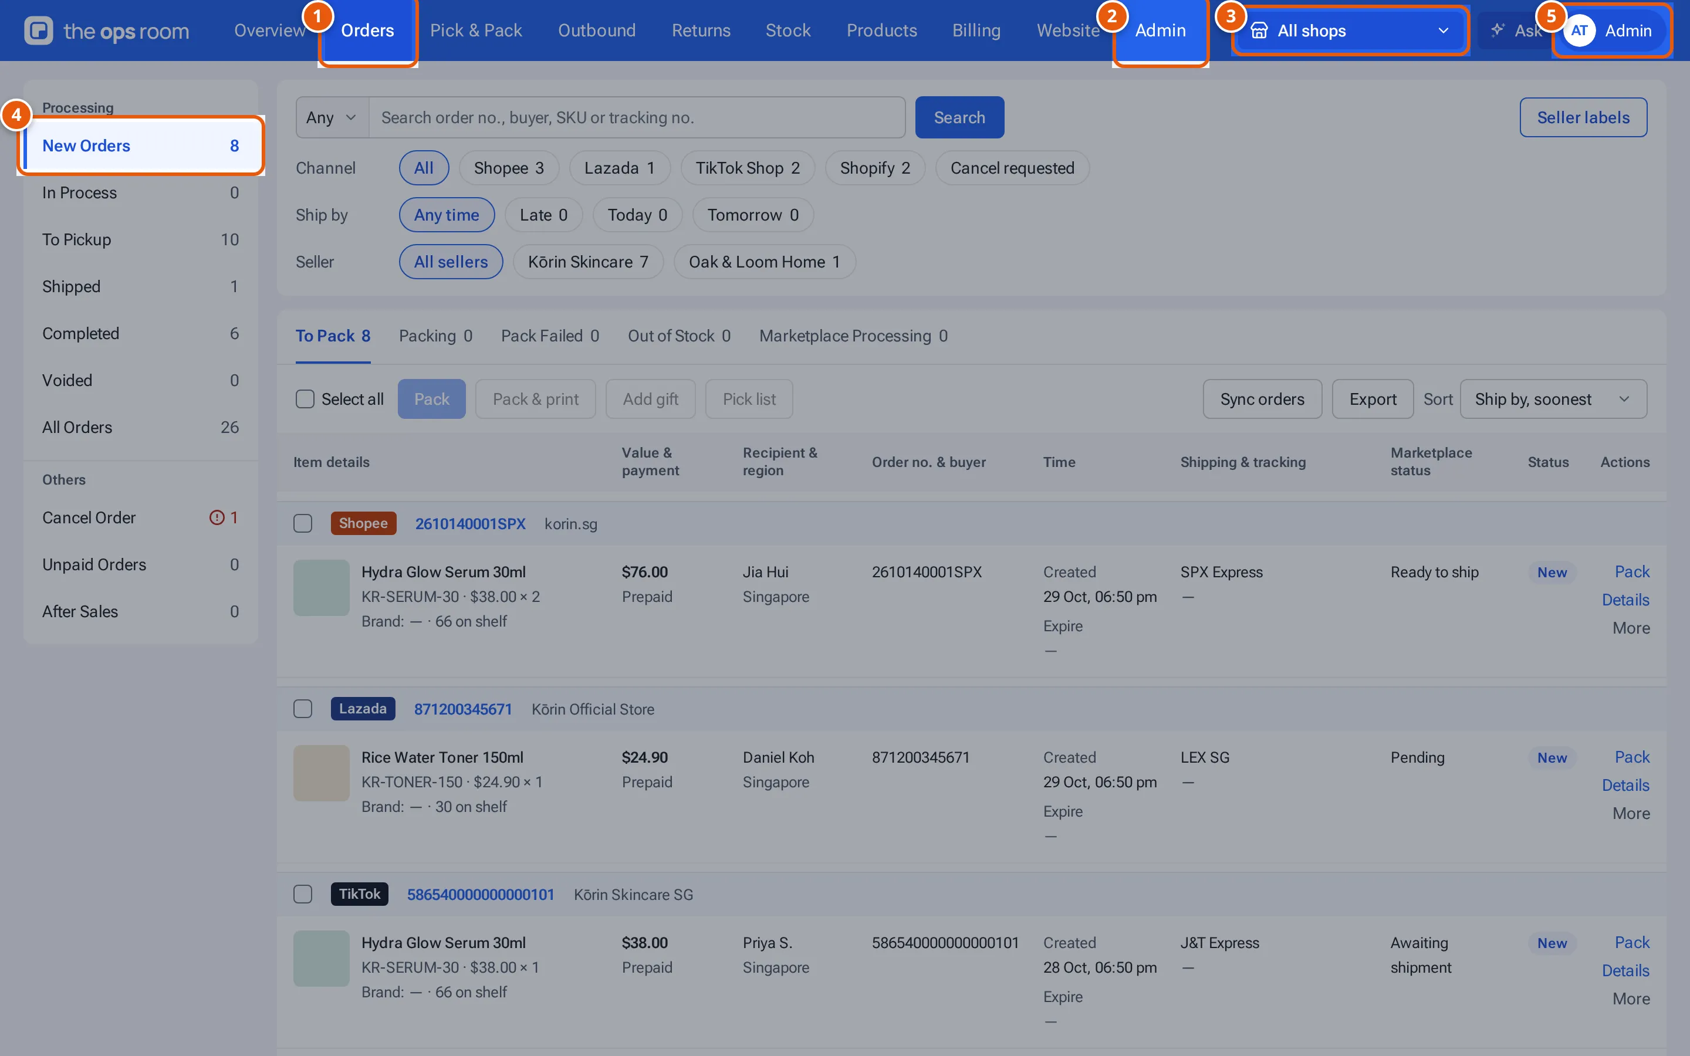Tick the Select all checkbox

click(305, 399)
